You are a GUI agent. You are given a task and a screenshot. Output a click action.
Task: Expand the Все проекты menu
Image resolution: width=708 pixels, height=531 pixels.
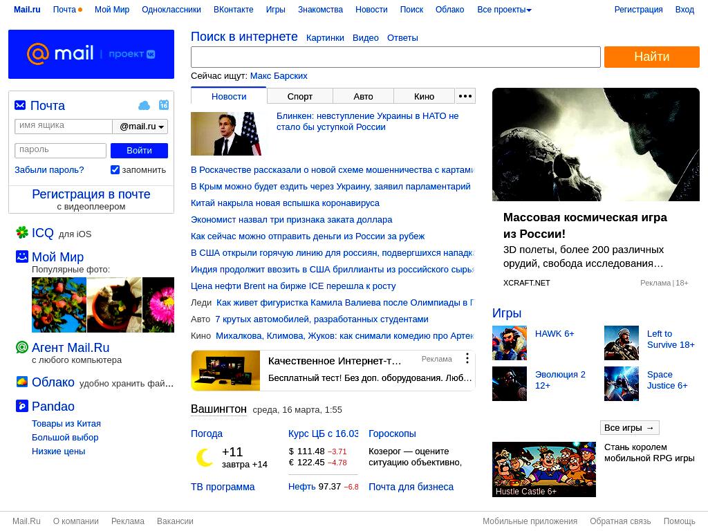(x=504, y=10)
